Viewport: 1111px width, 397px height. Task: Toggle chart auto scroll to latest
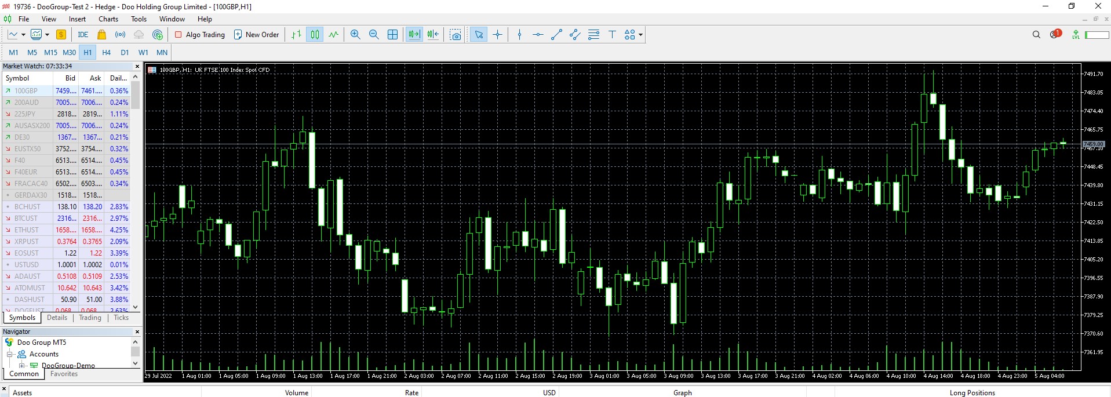414,35
